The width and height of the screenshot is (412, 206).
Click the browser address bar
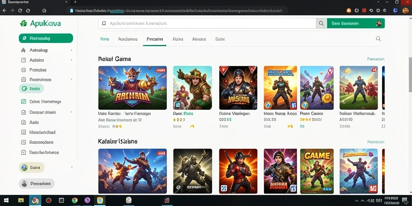(x=177, y=10)
